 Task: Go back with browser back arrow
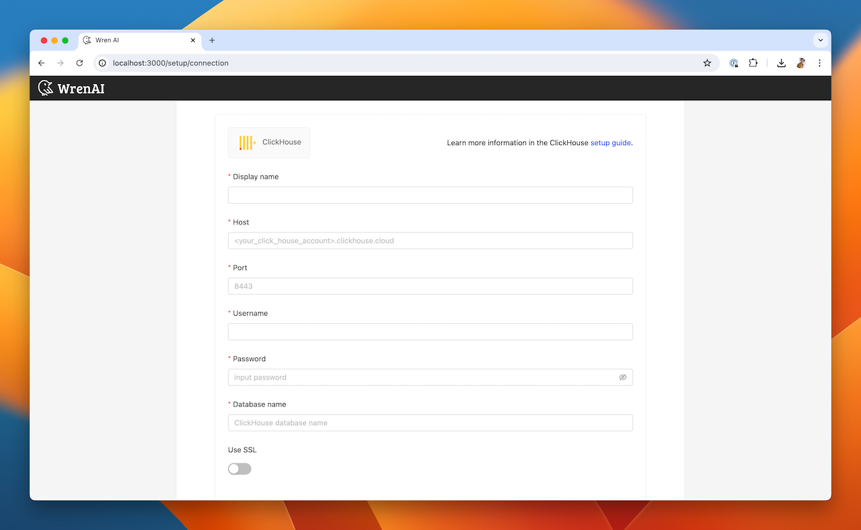click(42, 63)
